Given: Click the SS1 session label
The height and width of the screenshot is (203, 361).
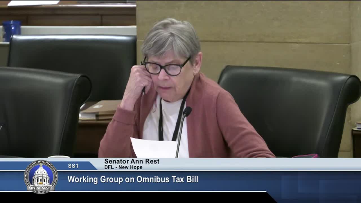Looking at the screenshot, I should click(x=73, y=166).
